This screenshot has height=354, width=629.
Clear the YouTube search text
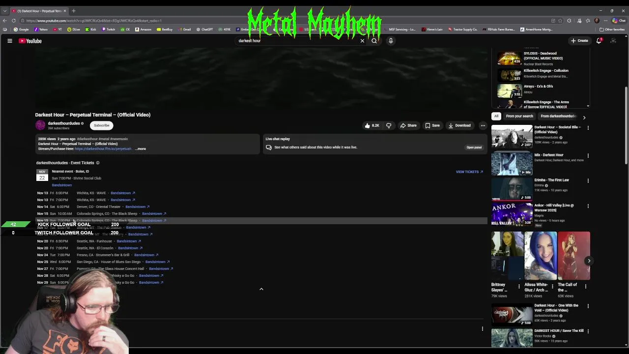[x=362, y=41]
